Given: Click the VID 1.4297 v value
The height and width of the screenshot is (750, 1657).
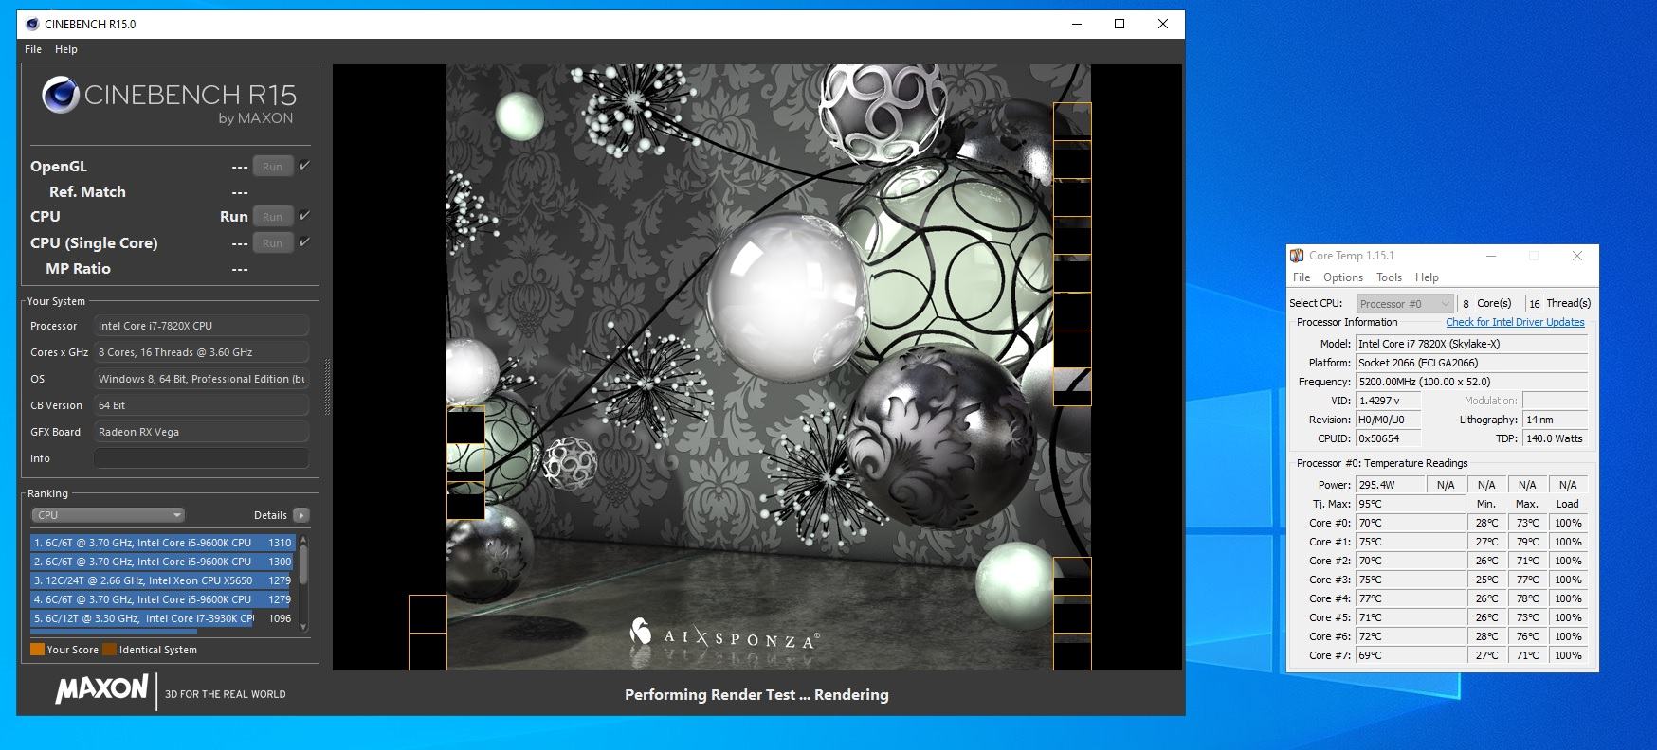Looking at the screenshot, I should [x=1388, y=401].
